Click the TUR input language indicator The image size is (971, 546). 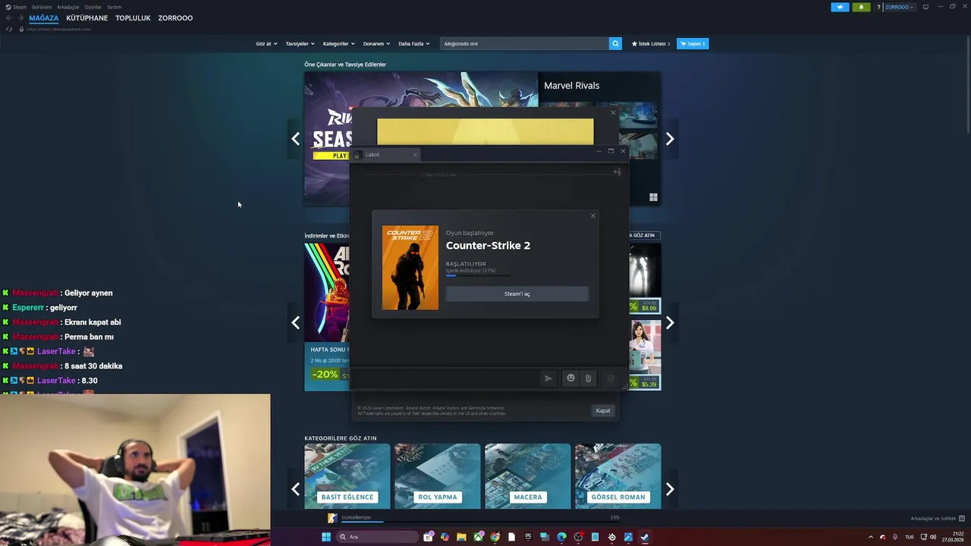click(909, 537)
